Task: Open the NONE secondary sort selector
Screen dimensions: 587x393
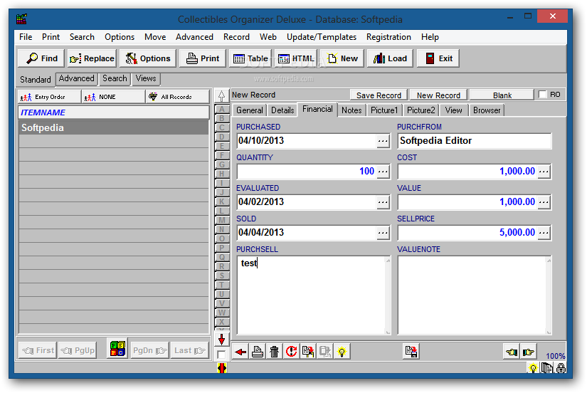Action: (x=113, y=97)
